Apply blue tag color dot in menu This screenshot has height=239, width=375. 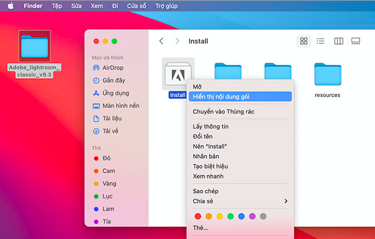(241, 216)
